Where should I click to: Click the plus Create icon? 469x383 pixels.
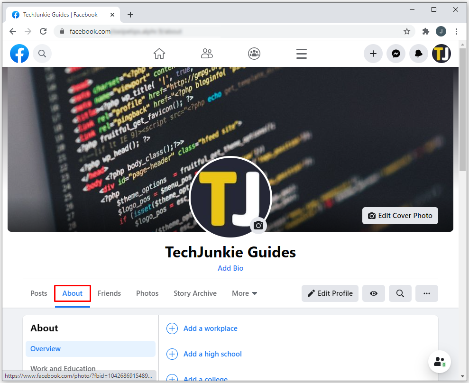(x=373, y=54)
